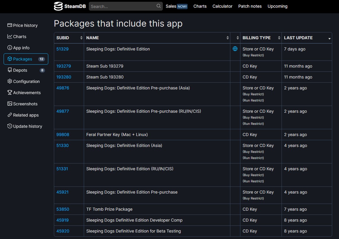This screenshot has width=339, height=239.
Task: Open package link 49876
Action: point(63,88)
